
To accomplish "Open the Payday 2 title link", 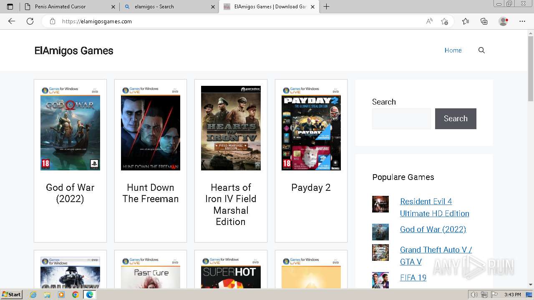I will point(311,188).
